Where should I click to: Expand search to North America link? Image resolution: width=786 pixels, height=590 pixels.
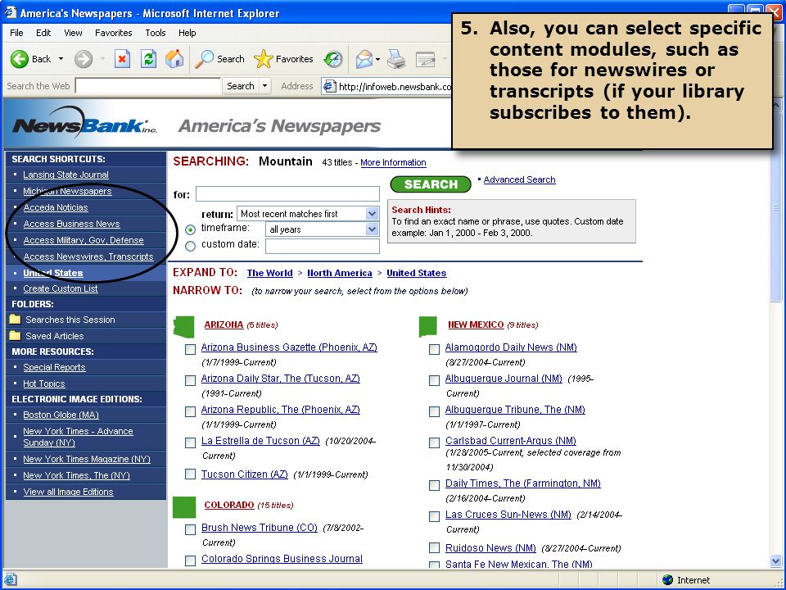click(x=339, y=273)
